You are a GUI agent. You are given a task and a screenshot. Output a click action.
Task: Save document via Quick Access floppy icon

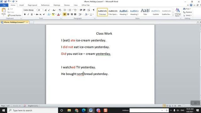(5, 1)
